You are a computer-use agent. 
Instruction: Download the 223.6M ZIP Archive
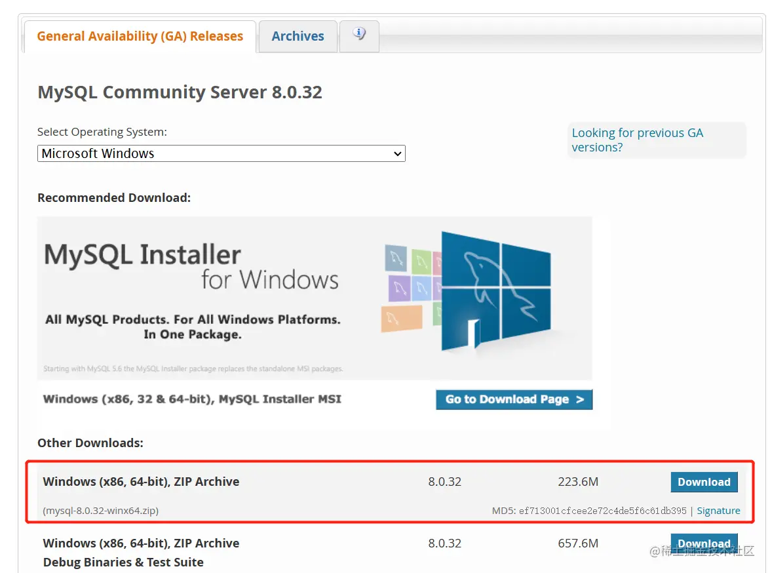pos(704,482)
